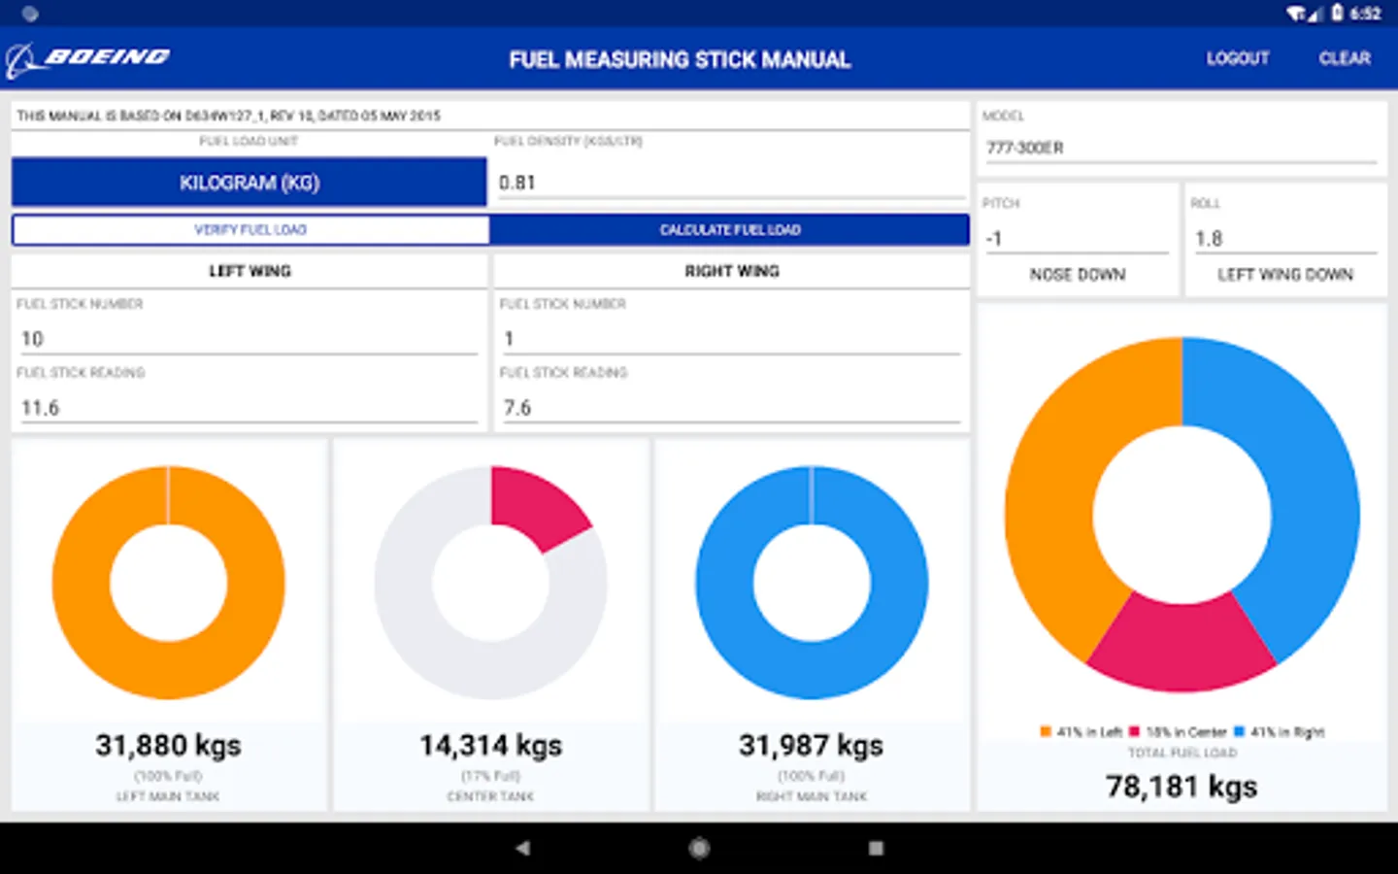Click the 'RIGHT WING' section header

732,271
